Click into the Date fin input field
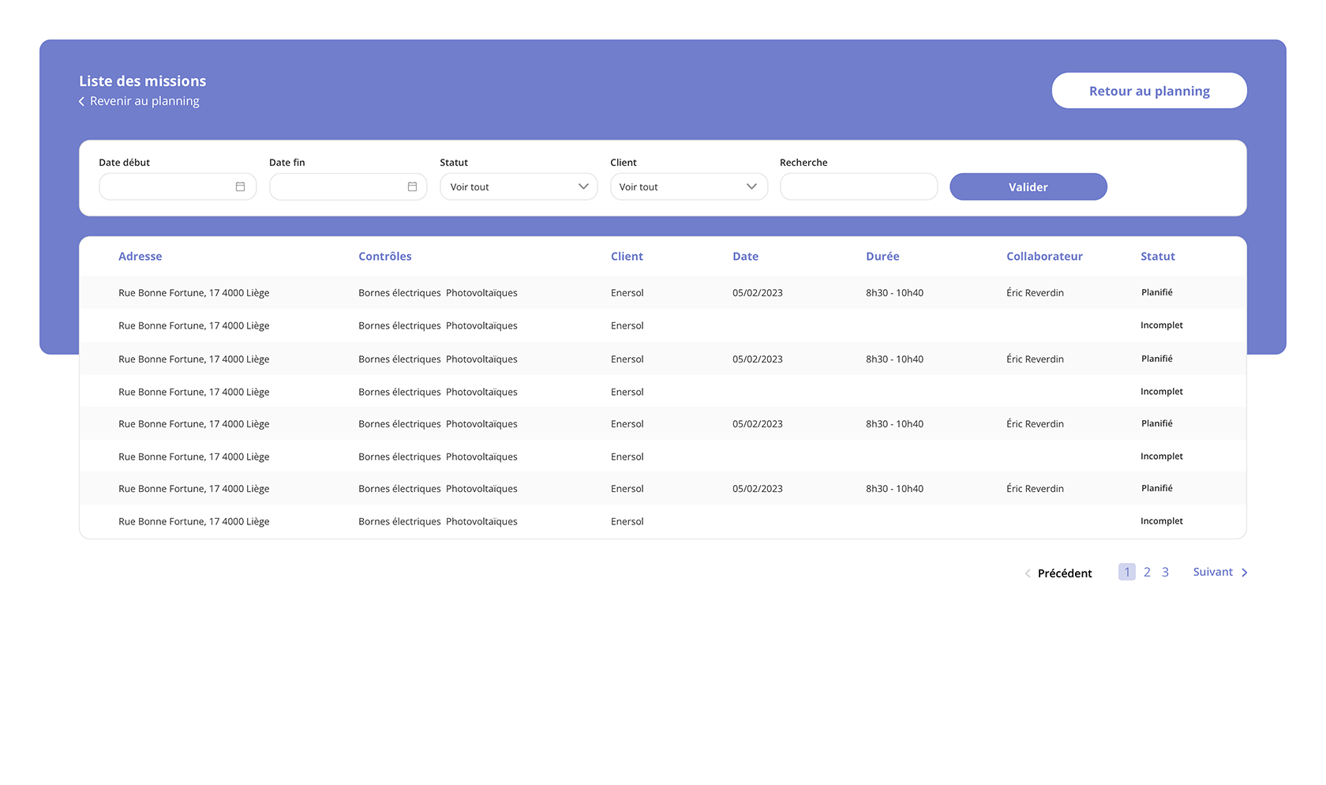 (x=337, y=187)
